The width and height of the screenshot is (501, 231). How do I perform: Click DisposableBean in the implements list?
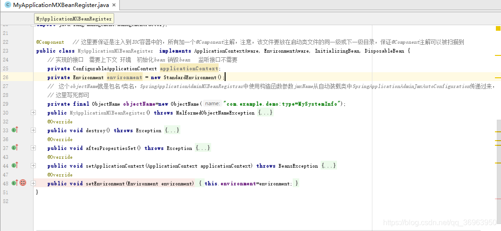coord(384,51)
